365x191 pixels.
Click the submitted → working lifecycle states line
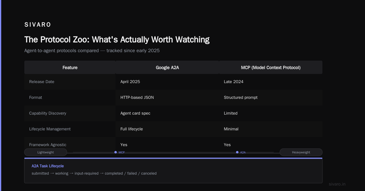click(94, 173)
